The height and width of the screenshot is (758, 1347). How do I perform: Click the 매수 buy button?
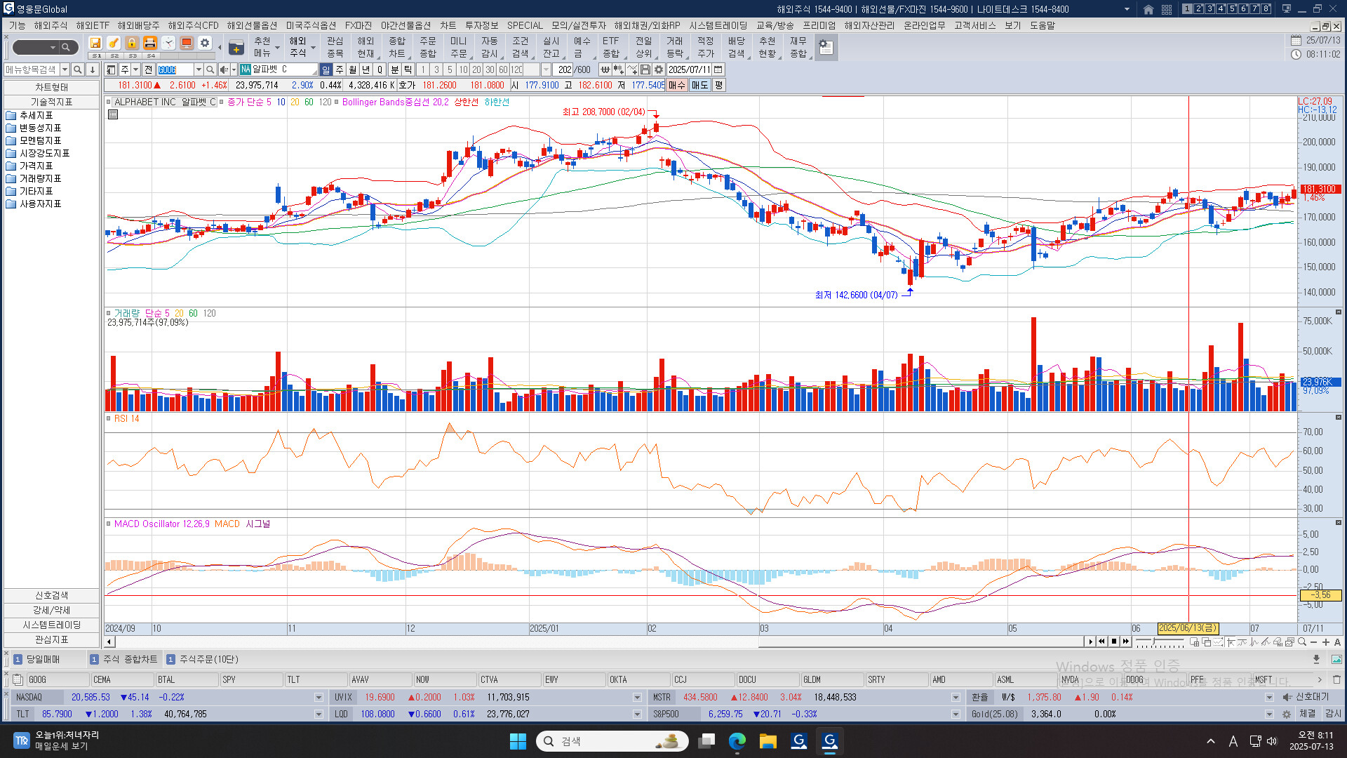coord(676,85)
